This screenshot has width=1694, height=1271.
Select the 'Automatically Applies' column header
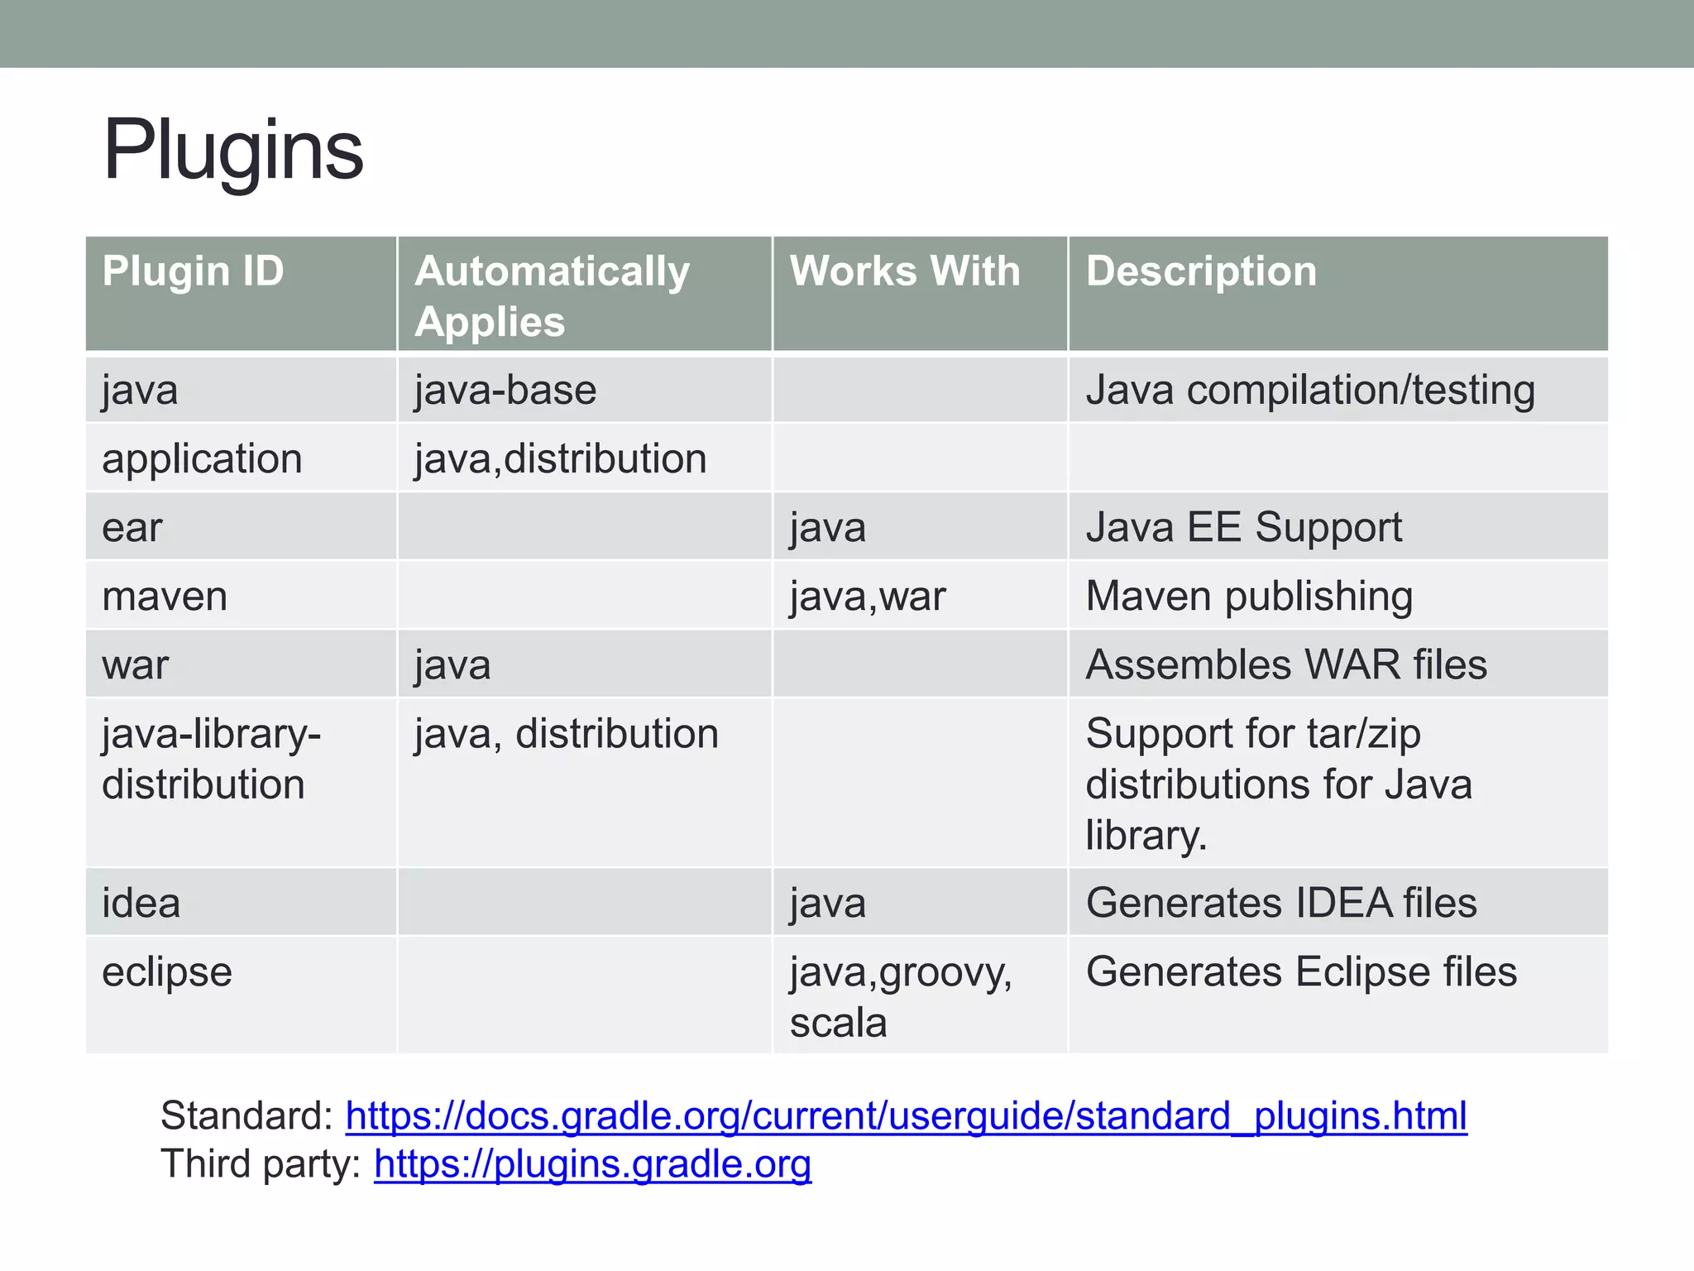585,294
